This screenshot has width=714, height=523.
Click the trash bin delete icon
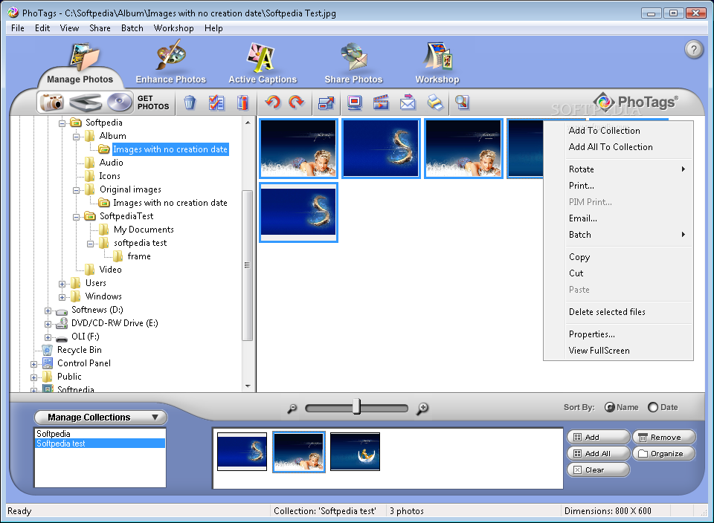(190, 103)
